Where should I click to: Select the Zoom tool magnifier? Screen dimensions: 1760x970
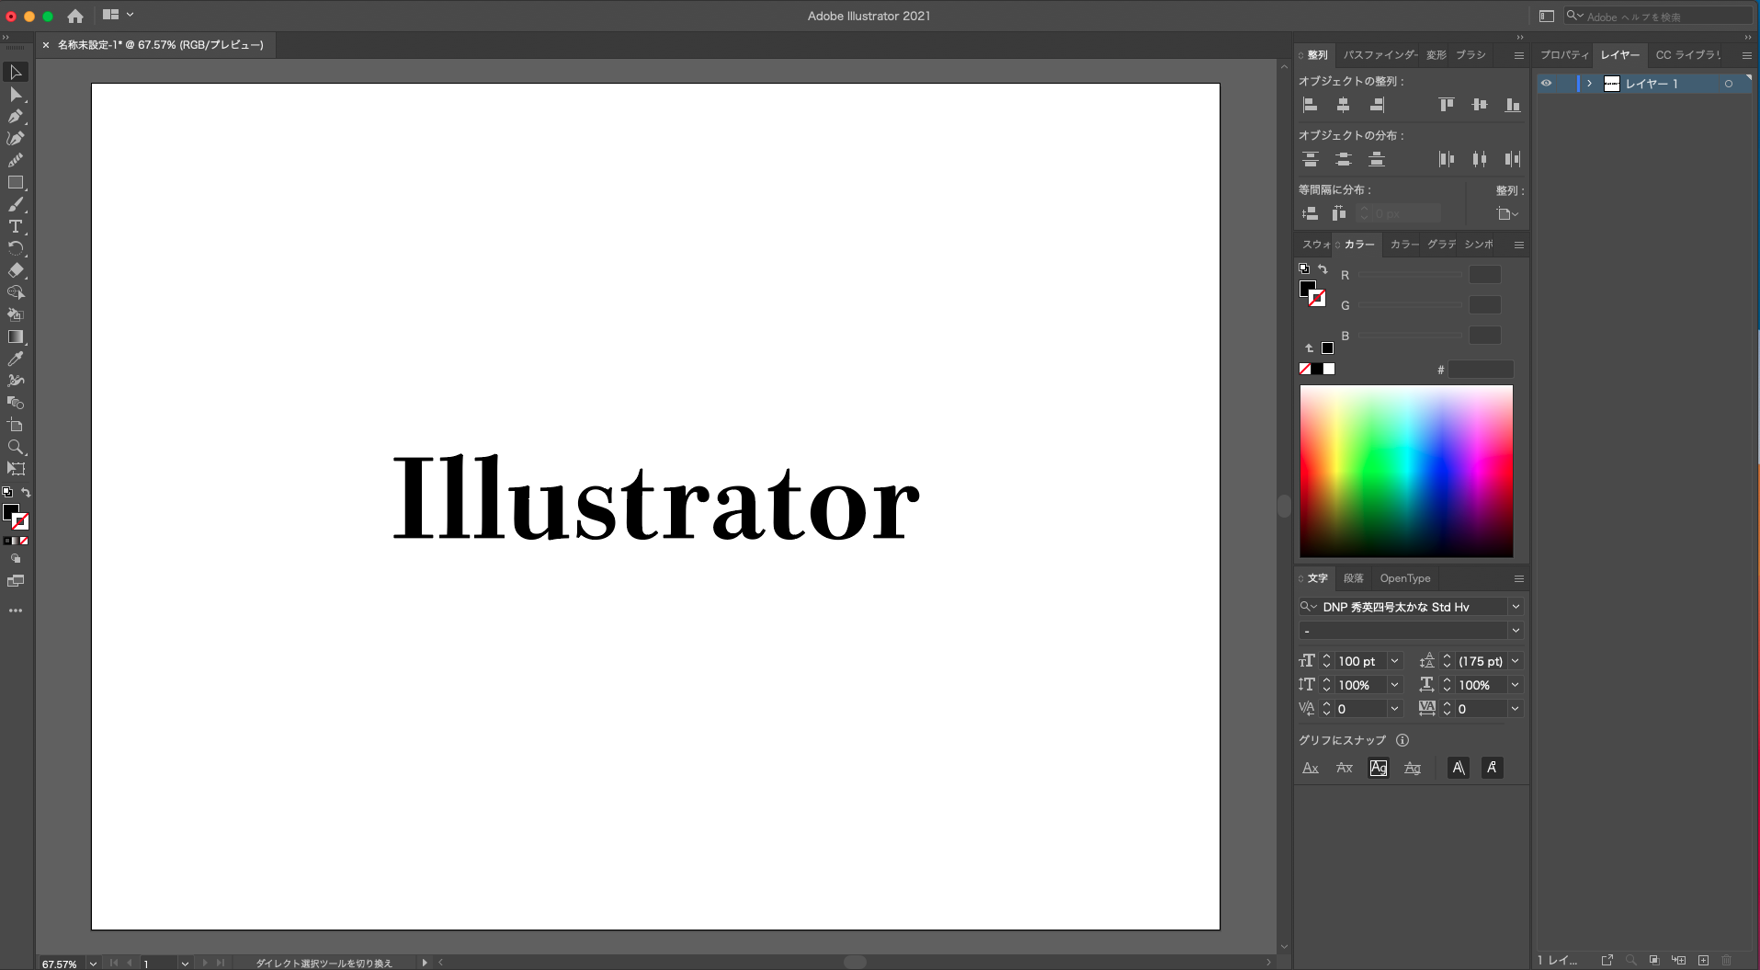click(16, 448)
